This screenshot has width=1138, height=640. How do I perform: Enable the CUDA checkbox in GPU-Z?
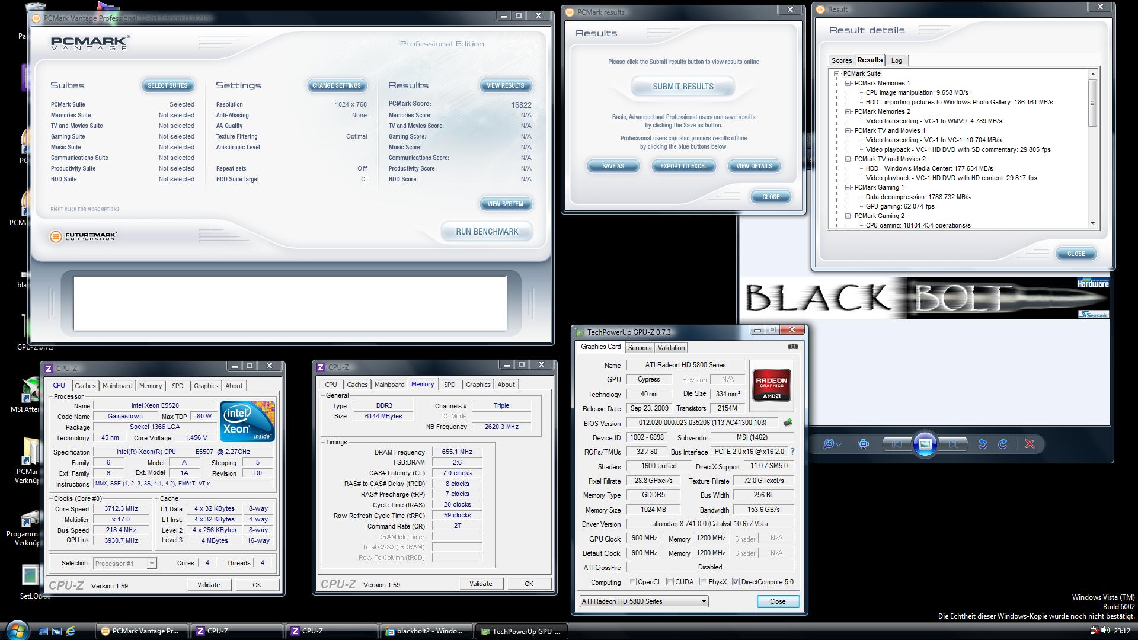pyautogui.click(x=670, y=582)
